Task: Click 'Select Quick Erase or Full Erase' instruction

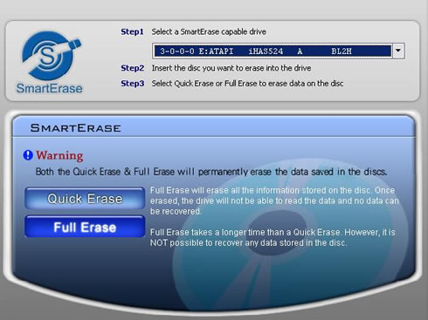Action: pos(247,84)
